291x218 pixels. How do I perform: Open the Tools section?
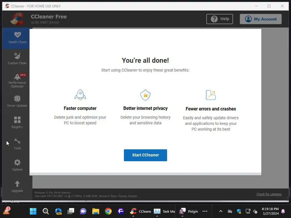[17, 144]
